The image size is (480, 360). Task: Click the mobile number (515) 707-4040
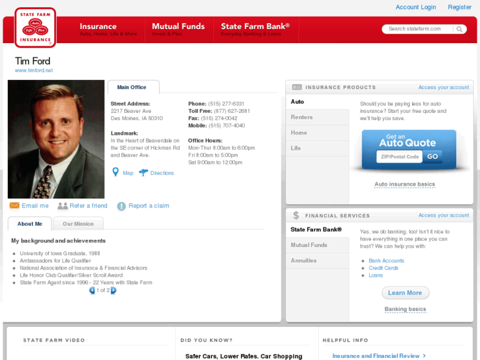(x=227, y=126)
